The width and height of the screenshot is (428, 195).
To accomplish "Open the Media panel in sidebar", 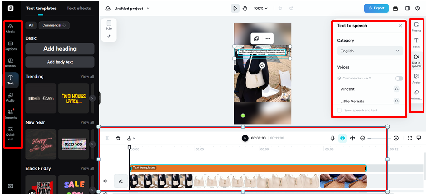I will point(10,28).
